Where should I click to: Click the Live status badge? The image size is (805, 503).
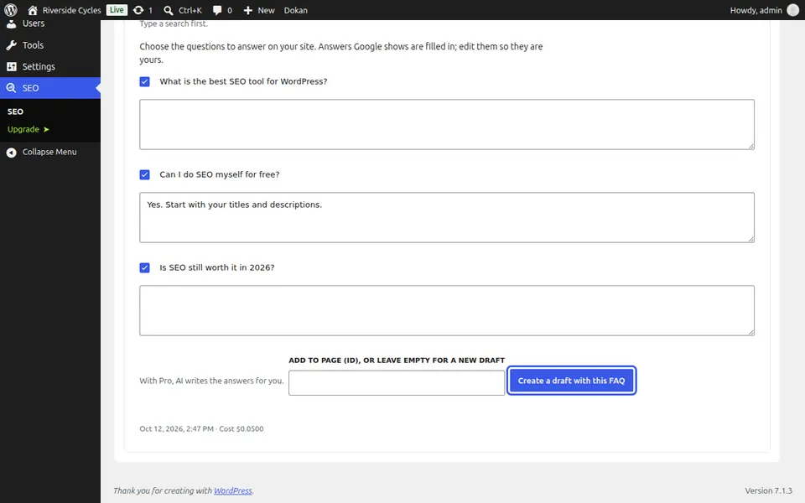tap(117, 10)
